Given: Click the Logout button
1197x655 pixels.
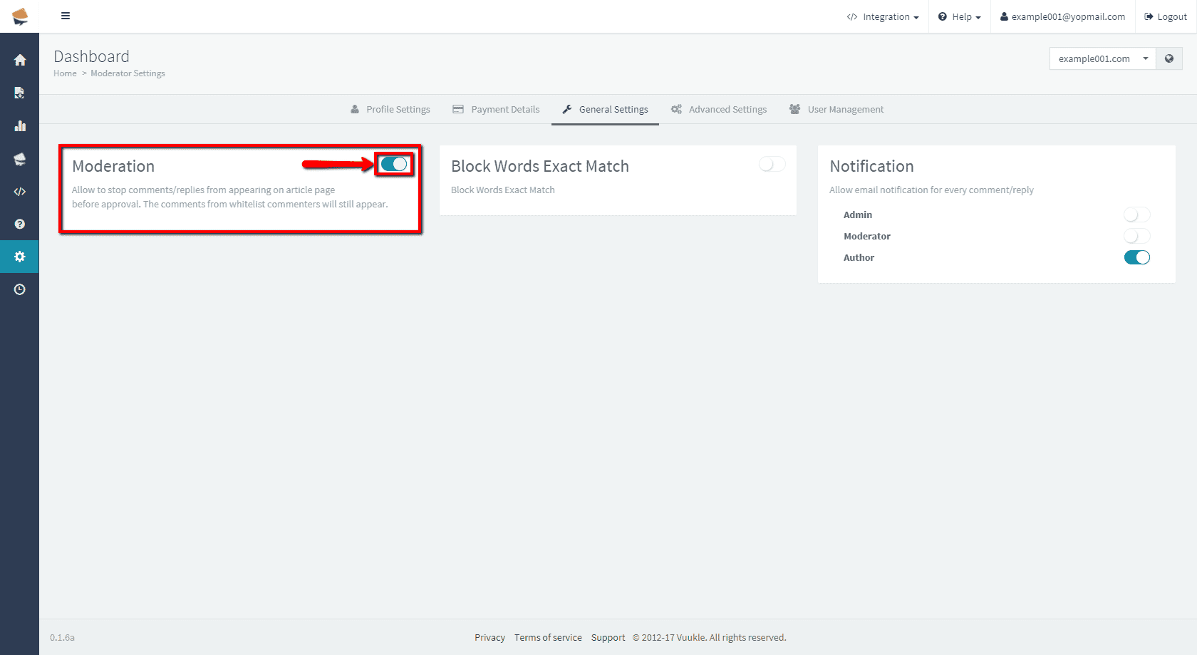Looking at the screenshot, I should click(x=1166, y=16).
